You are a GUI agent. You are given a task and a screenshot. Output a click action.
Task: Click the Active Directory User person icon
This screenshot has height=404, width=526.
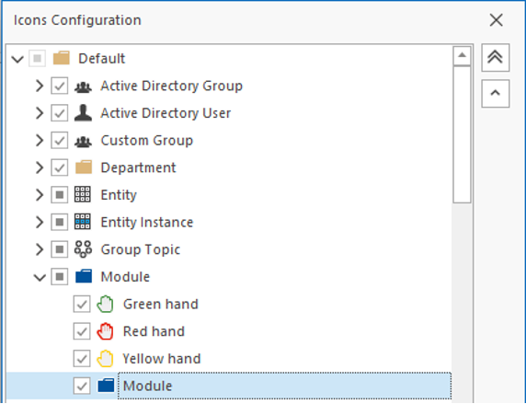pos(83,113)
